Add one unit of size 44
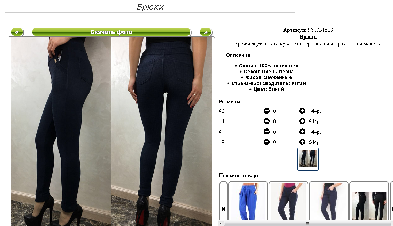Screen dimensions: 393x226 [x=302, y=121]
